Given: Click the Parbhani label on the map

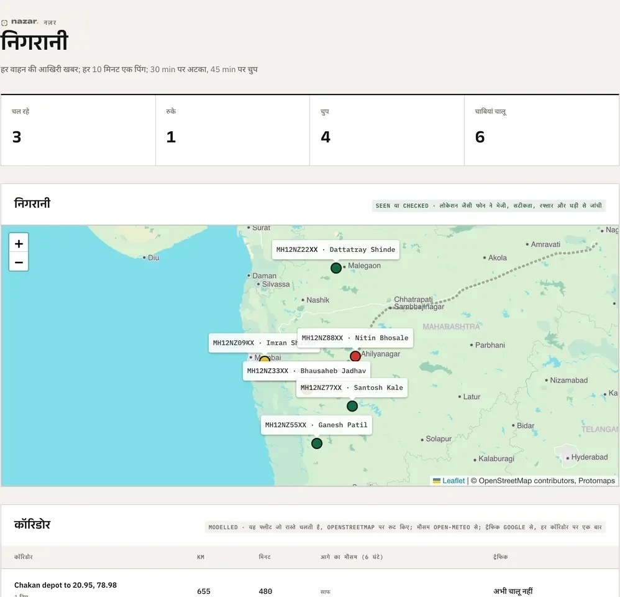Looking at the screenshot, I should click(x=490, y=345).
